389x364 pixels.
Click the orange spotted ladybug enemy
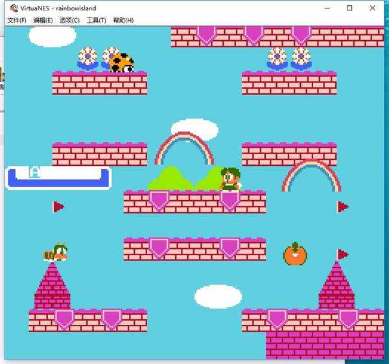click(122, 63)
